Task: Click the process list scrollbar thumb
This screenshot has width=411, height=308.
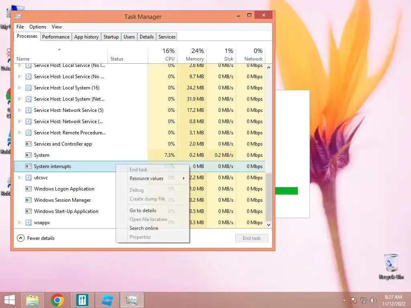Action: click(x=269, y=197)
